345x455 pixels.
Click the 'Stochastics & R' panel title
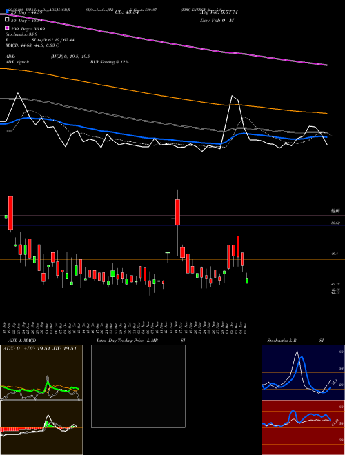[282, 341]
